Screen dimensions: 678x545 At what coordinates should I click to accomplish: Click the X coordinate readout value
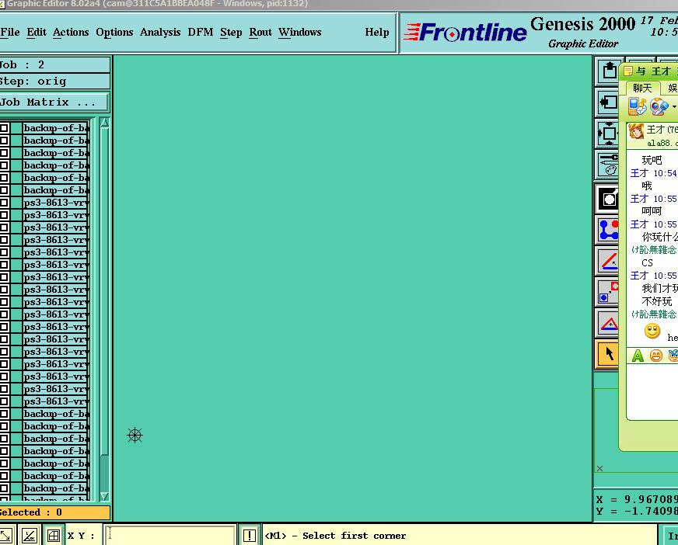(x=651, y=500)
